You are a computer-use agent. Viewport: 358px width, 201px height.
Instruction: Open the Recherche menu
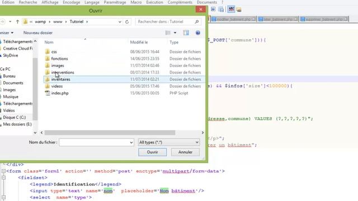click(28, 2)
